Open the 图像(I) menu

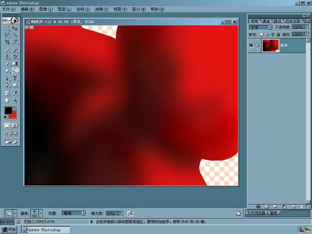coord(46,9)
